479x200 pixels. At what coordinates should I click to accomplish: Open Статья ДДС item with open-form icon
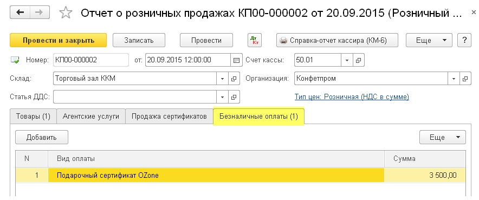(234, 97)
